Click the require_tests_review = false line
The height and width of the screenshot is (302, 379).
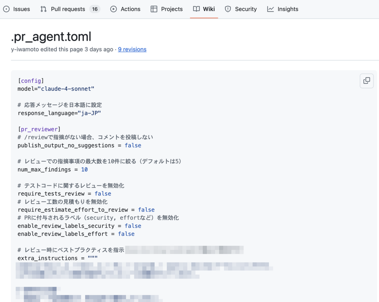point(64,194)
